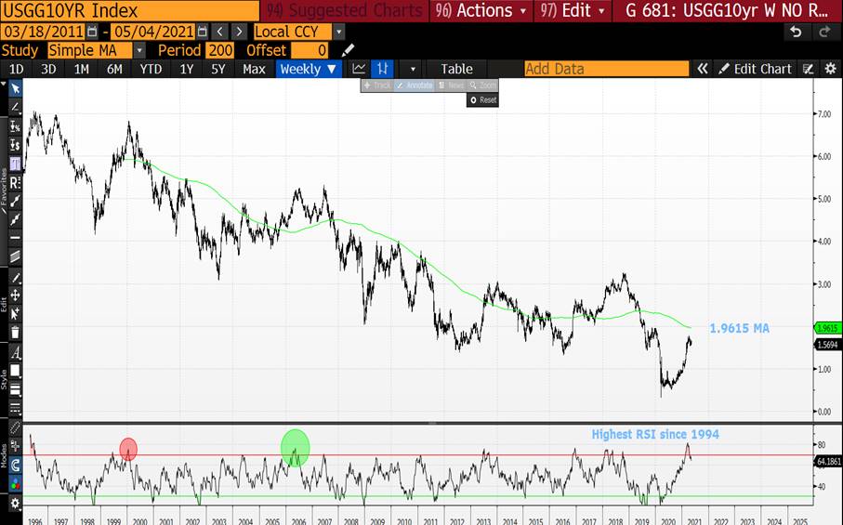Click the Reset button
The width and height of the screenshot is (843, 525).
(482, 100)
